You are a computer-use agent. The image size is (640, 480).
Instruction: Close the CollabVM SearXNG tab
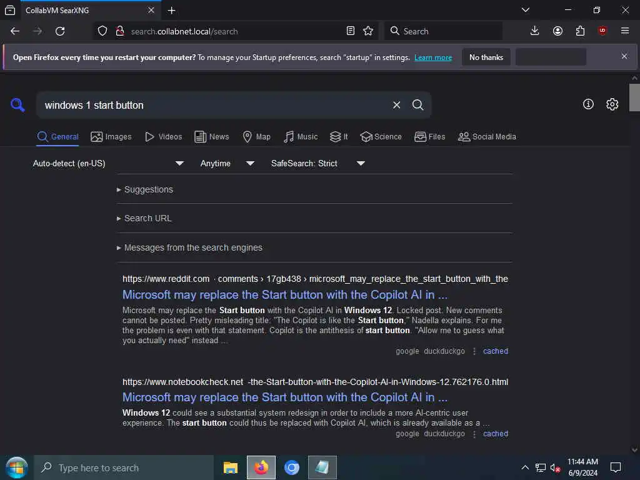(151, 10)
